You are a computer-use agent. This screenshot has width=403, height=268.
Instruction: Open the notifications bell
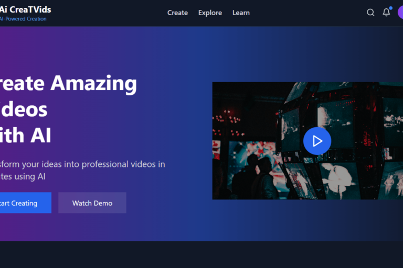click(386, 13)
